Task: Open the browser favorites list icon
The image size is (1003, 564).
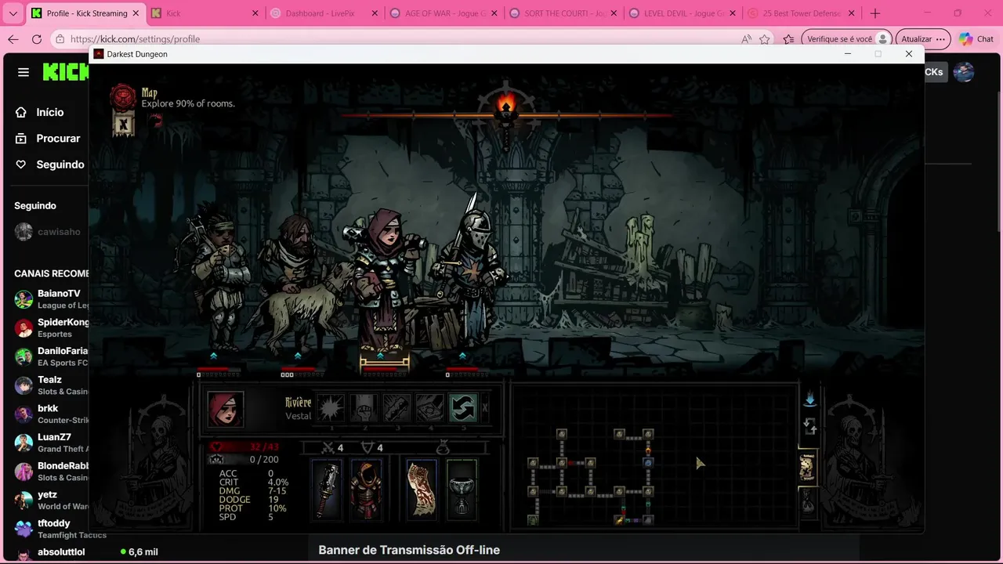Action: [x=788, y=39]
